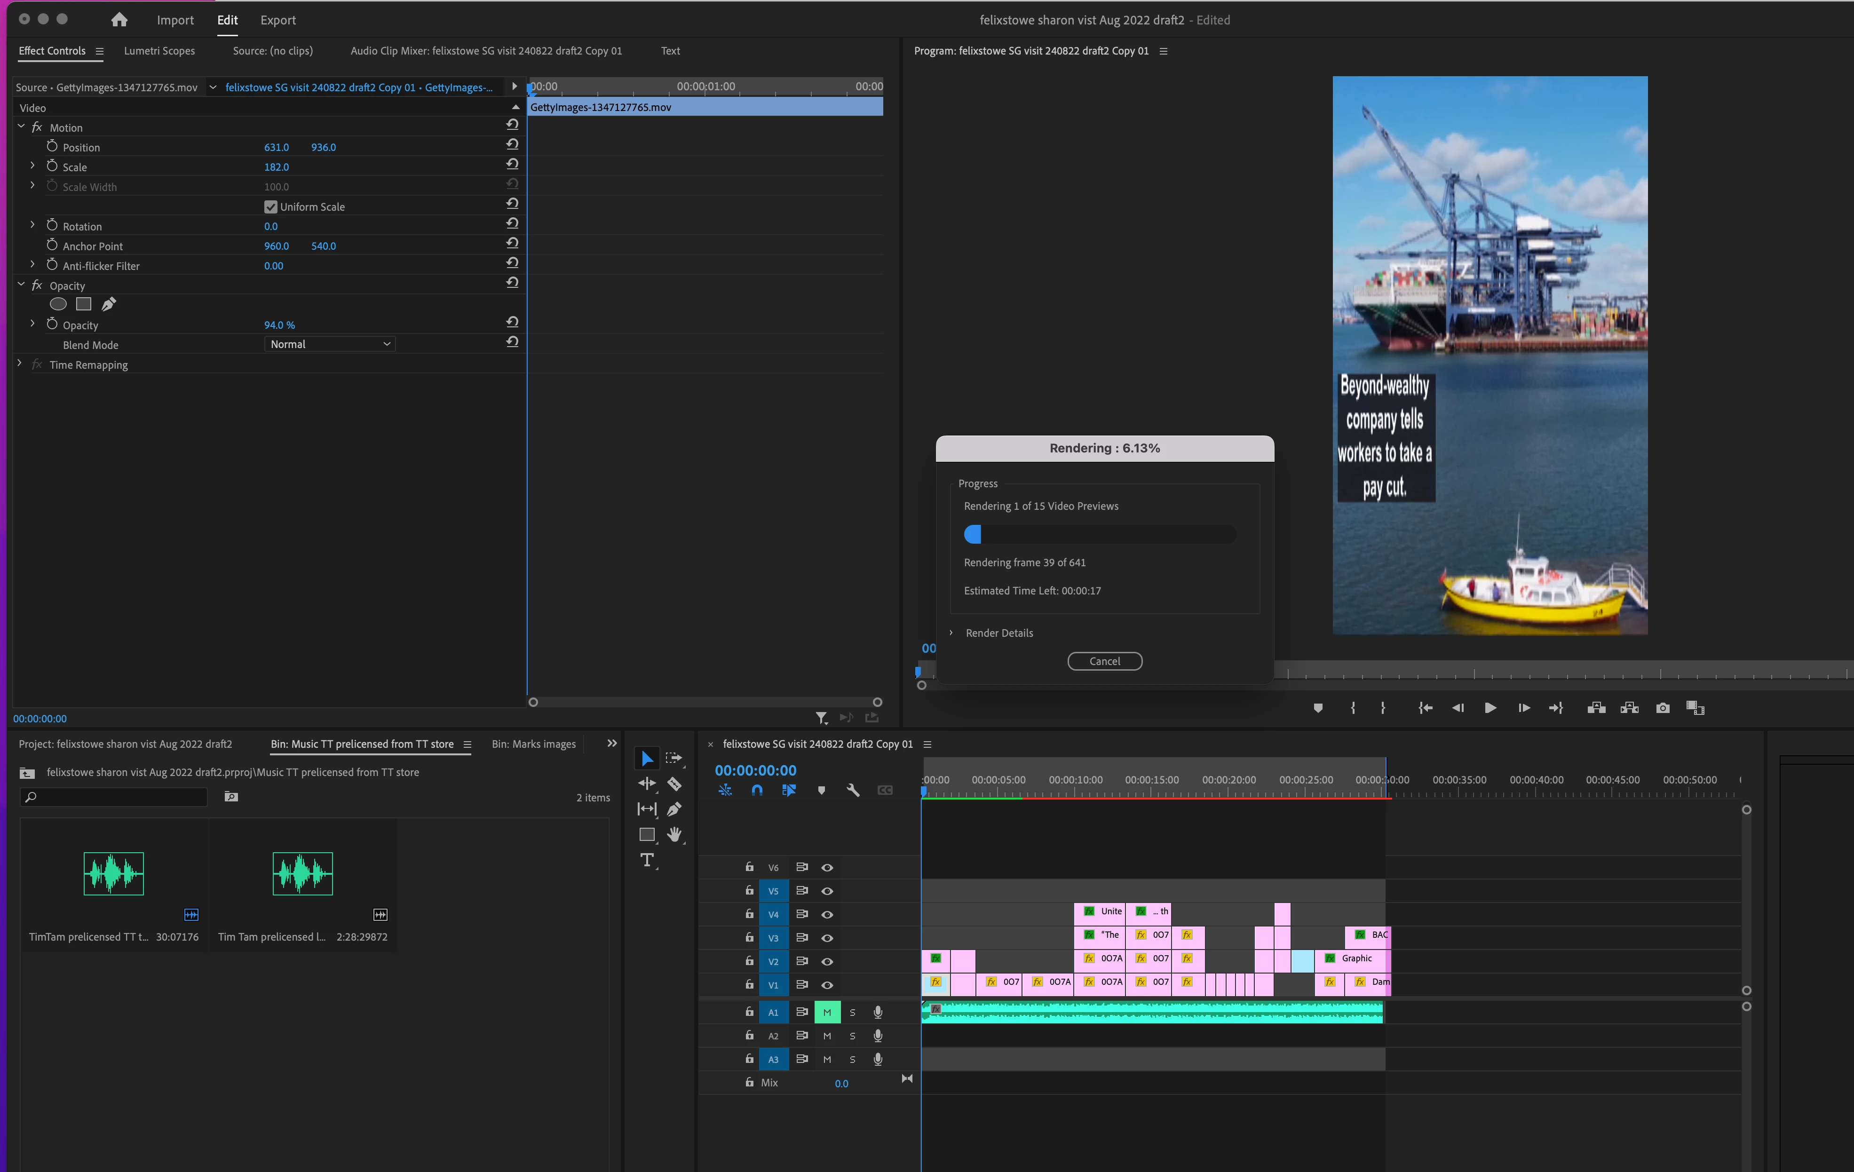1854x1172 pixels.
Task: Select the Hand tool
Action: (674, 835)
